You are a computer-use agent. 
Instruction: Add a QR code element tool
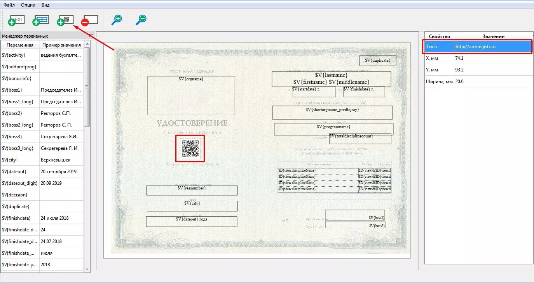click(x=65, y=20)
